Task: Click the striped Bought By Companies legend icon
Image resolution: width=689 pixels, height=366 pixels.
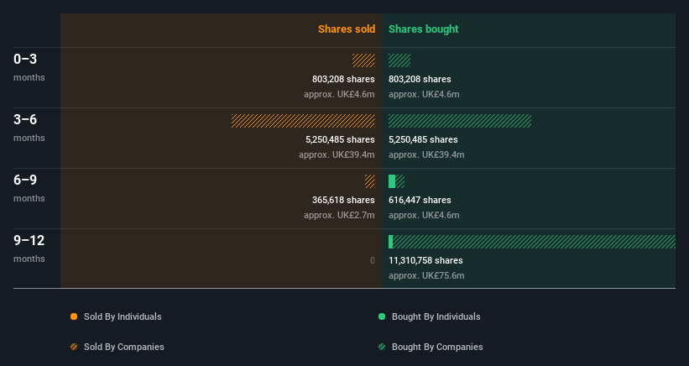Action: click(x=382, y=347)
